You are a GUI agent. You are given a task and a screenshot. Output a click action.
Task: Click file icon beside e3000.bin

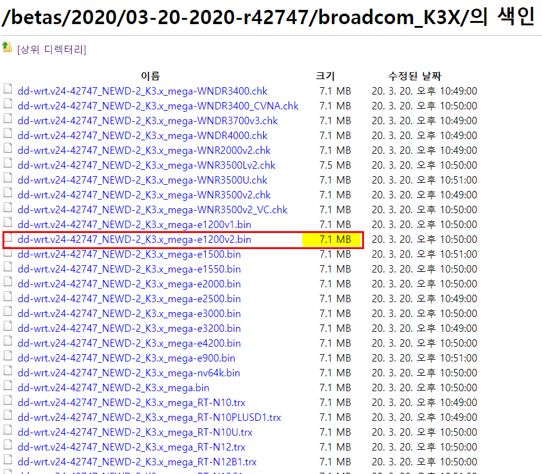pos(8,312)
